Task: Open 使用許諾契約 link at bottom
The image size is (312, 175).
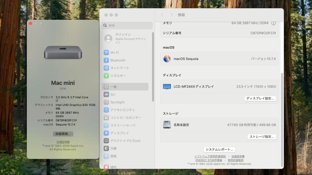Action: (x=236, y=160)
